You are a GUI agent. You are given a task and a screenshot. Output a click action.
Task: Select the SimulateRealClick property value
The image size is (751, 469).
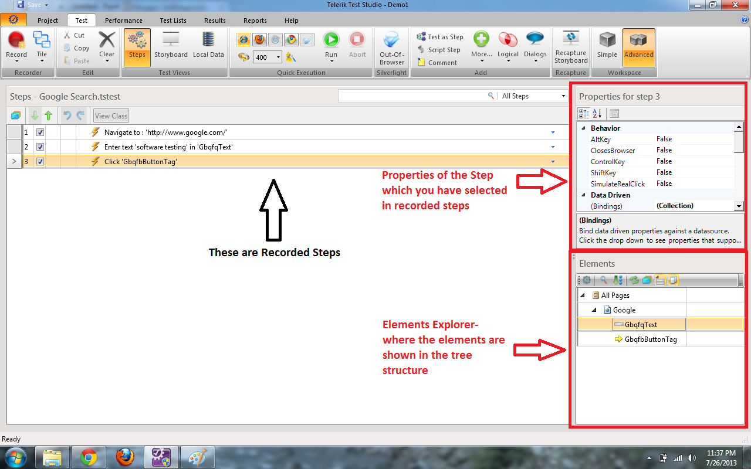694,183
